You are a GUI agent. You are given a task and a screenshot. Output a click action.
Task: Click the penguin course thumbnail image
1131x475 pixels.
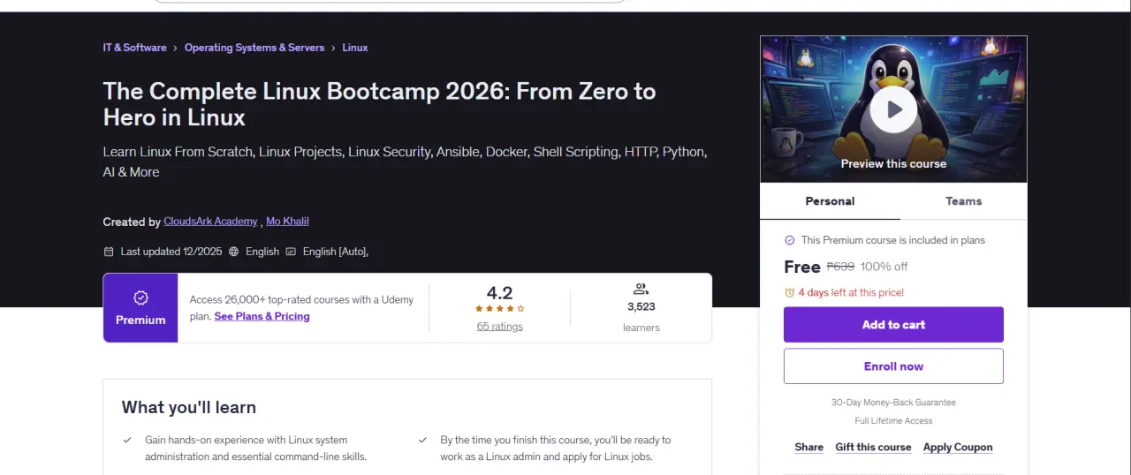893,109
